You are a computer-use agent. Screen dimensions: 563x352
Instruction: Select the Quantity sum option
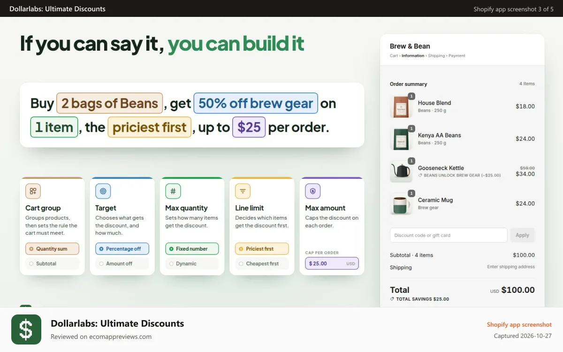[x=52, y=249]
